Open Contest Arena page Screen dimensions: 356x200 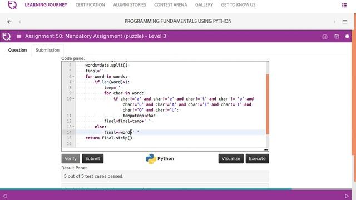tap(171, 5)
